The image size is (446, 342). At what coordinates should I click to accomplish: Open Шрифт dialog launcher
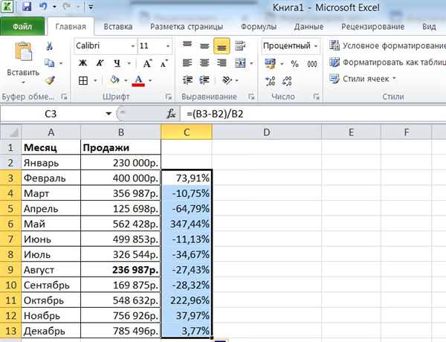click(169, 97)
